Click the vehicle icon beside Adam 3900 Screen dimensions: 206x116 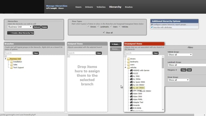click(x=131, y=96)
